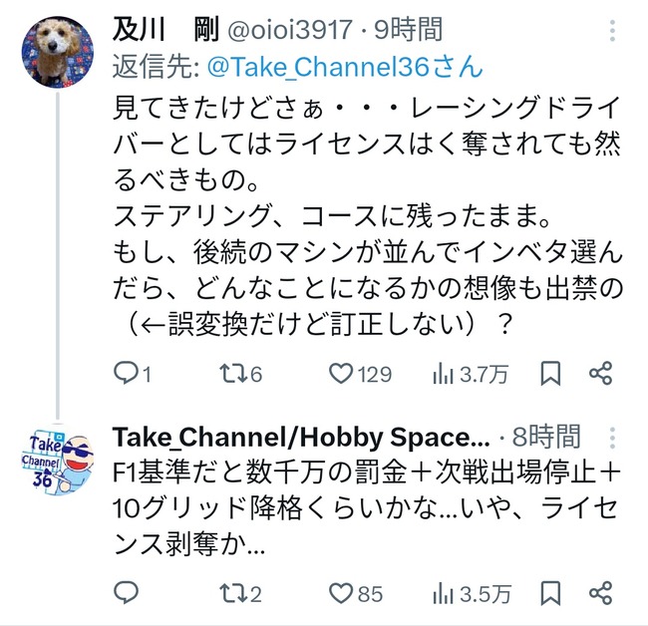Open more options on Take_Channel's tweet

pos(612,438)
